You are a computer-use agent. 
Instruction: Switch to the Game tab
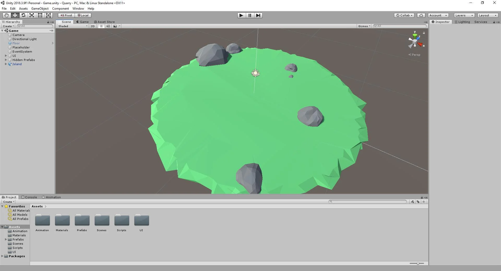click(82, 22)
